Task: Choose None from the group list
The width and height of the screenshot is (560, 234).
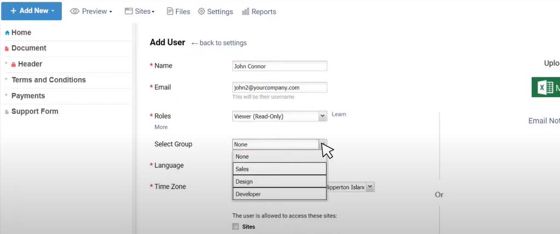Action: (279, 156)
